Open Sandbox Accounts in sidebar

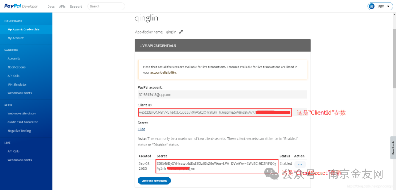[14, 59]
